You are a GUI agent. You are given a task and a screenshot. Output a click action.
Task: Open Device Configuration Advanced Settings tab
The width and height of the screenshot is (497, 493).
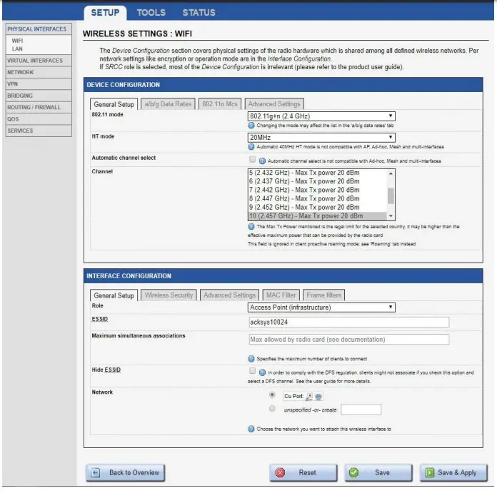274,104
